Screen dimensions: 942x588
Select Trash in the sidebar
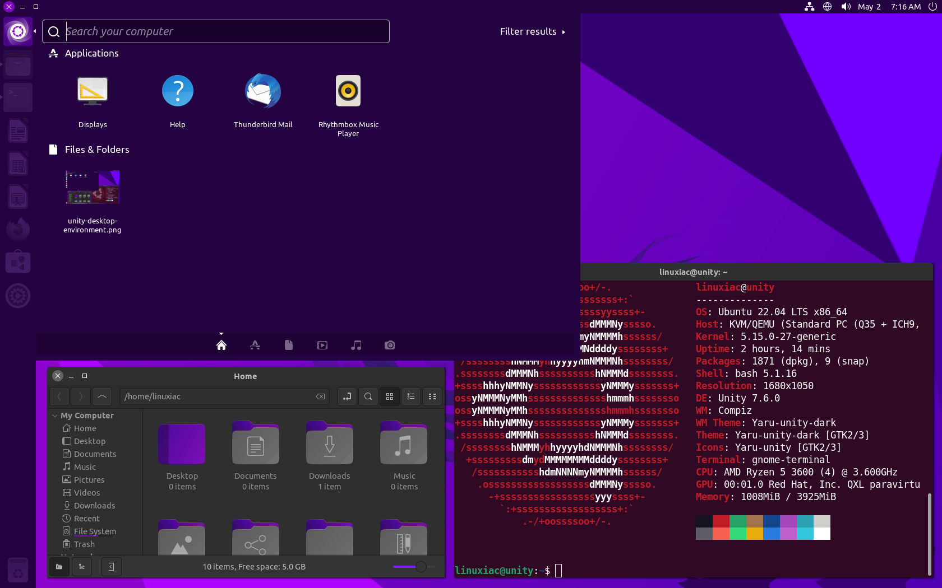[x=84, y=544]
